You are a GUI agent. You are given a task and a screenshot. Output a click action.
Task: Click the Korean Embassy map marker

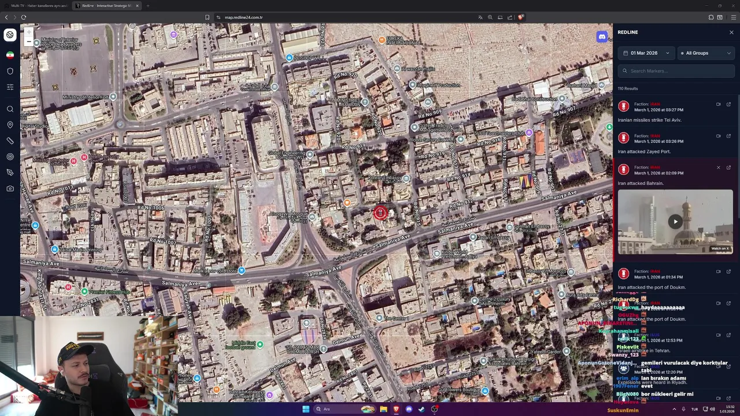406,179
